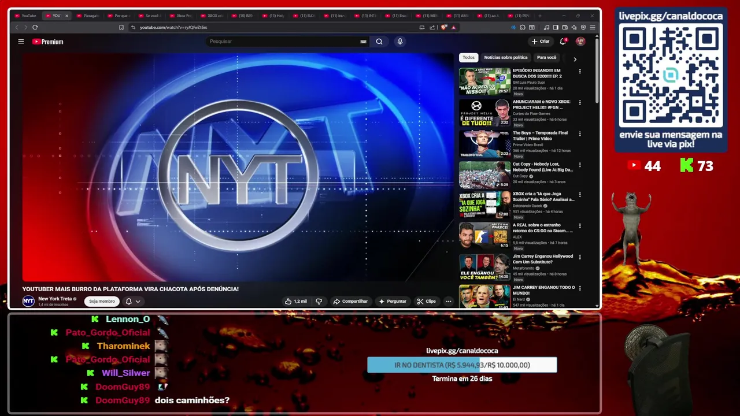Go back in browser history
This screenshot has height=416, width=740.
pos(16,27)
